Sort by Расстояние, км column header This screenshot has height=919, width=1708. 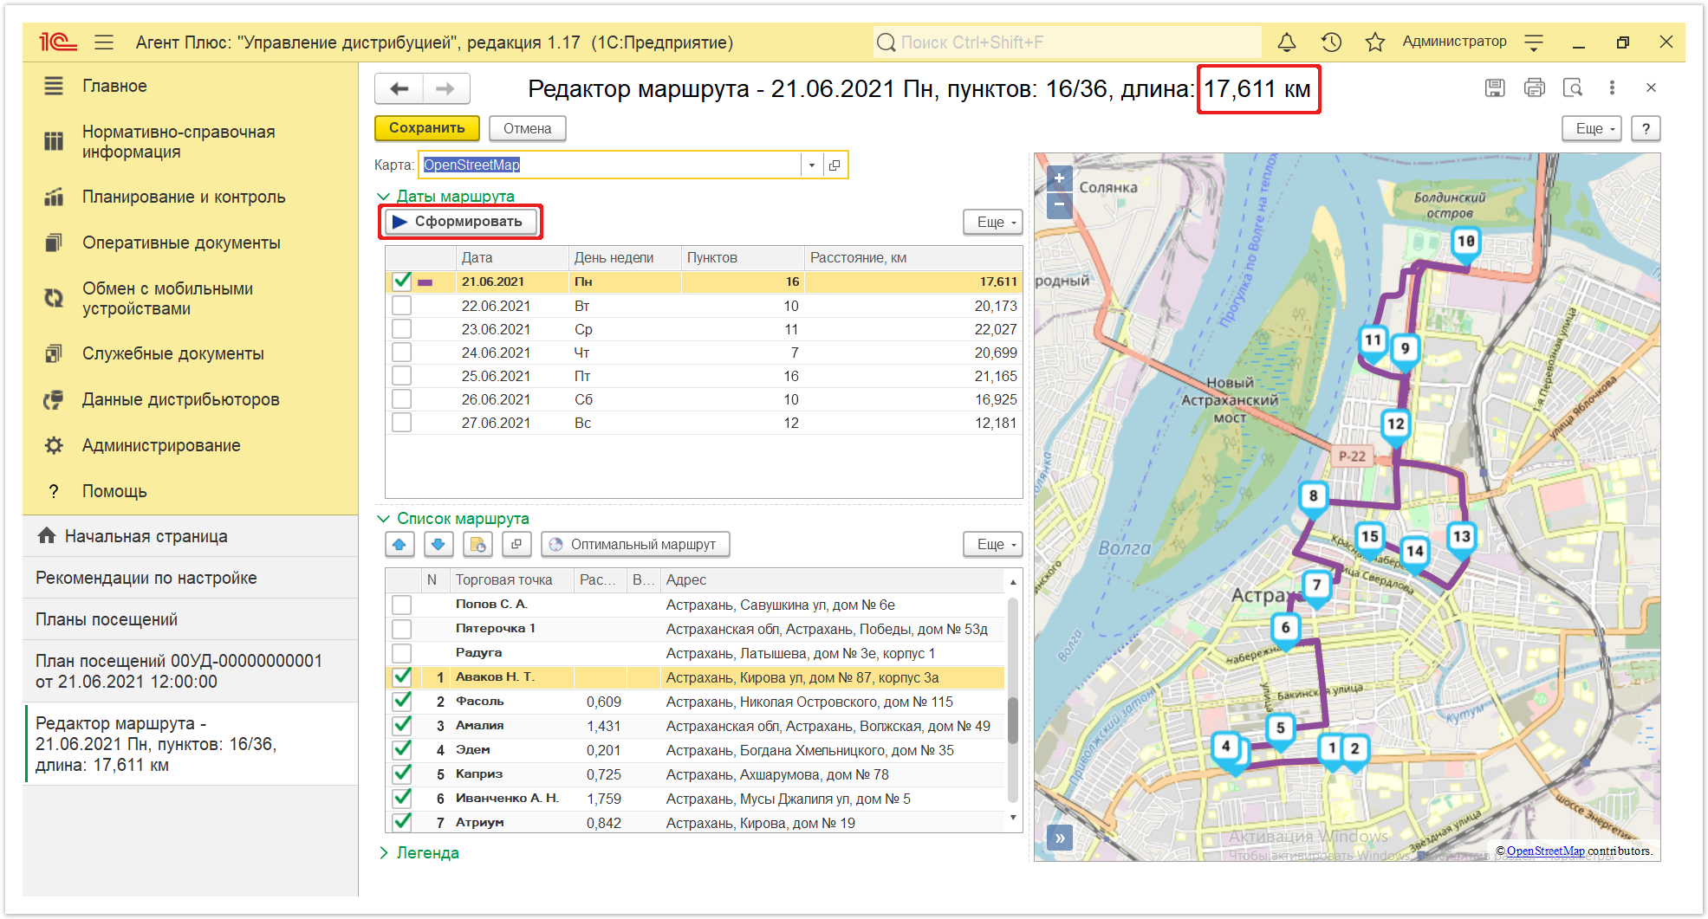[x=913, y=257]
